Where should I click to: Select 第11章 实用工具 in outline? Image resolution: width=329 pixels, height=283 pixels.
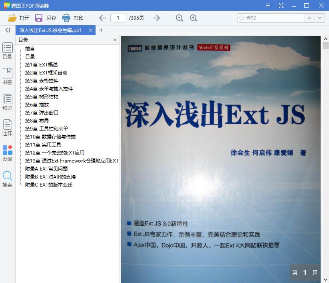pyautogui.click(x=43, y=145)
